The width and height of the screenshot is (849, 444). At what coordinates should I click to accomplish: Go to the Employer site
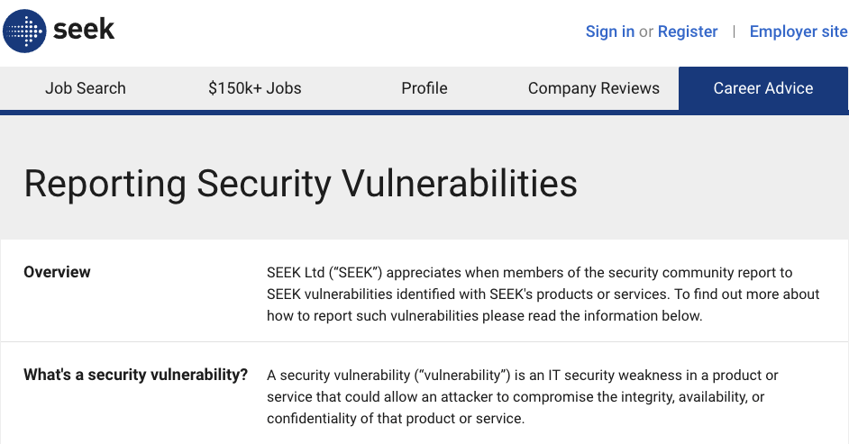click(x=798, y=32)
